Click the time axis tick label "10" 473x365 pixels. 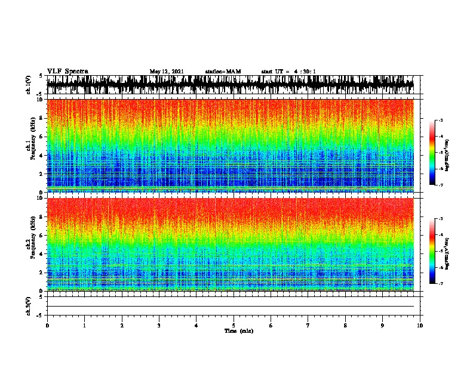[x=420, y=326]
